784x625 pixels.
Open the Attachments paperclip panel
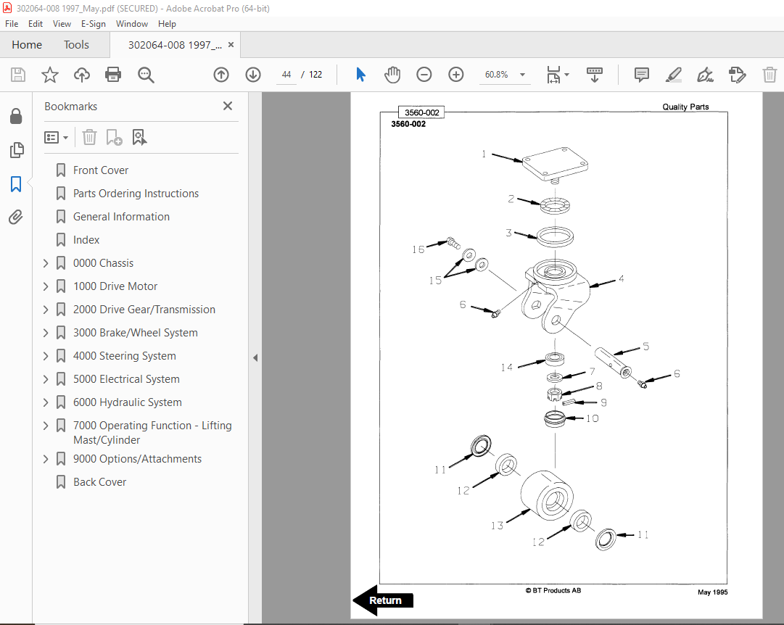pyautogui.click(x=16, y=217)
